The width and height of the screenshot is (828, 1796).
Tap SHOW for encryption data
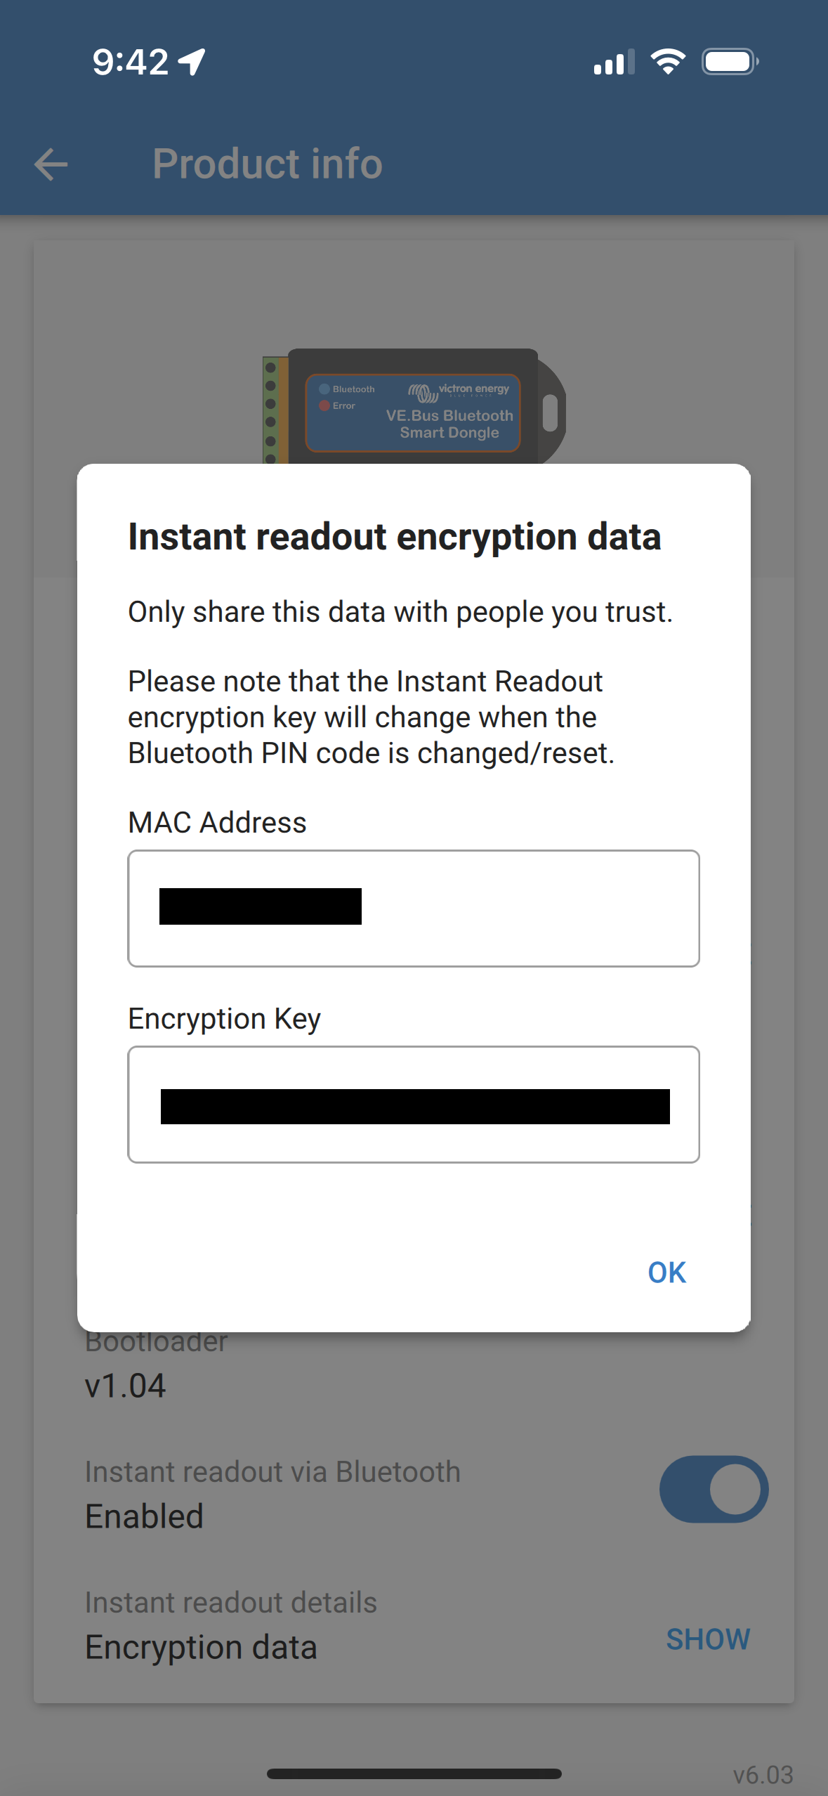pyautogui.click(x=708, y=1639)
